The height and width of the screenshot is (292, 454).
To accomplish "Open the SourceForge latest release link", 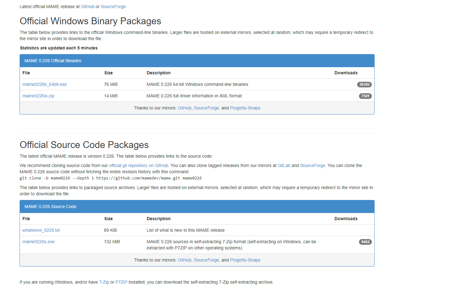I will coord(113,7).
